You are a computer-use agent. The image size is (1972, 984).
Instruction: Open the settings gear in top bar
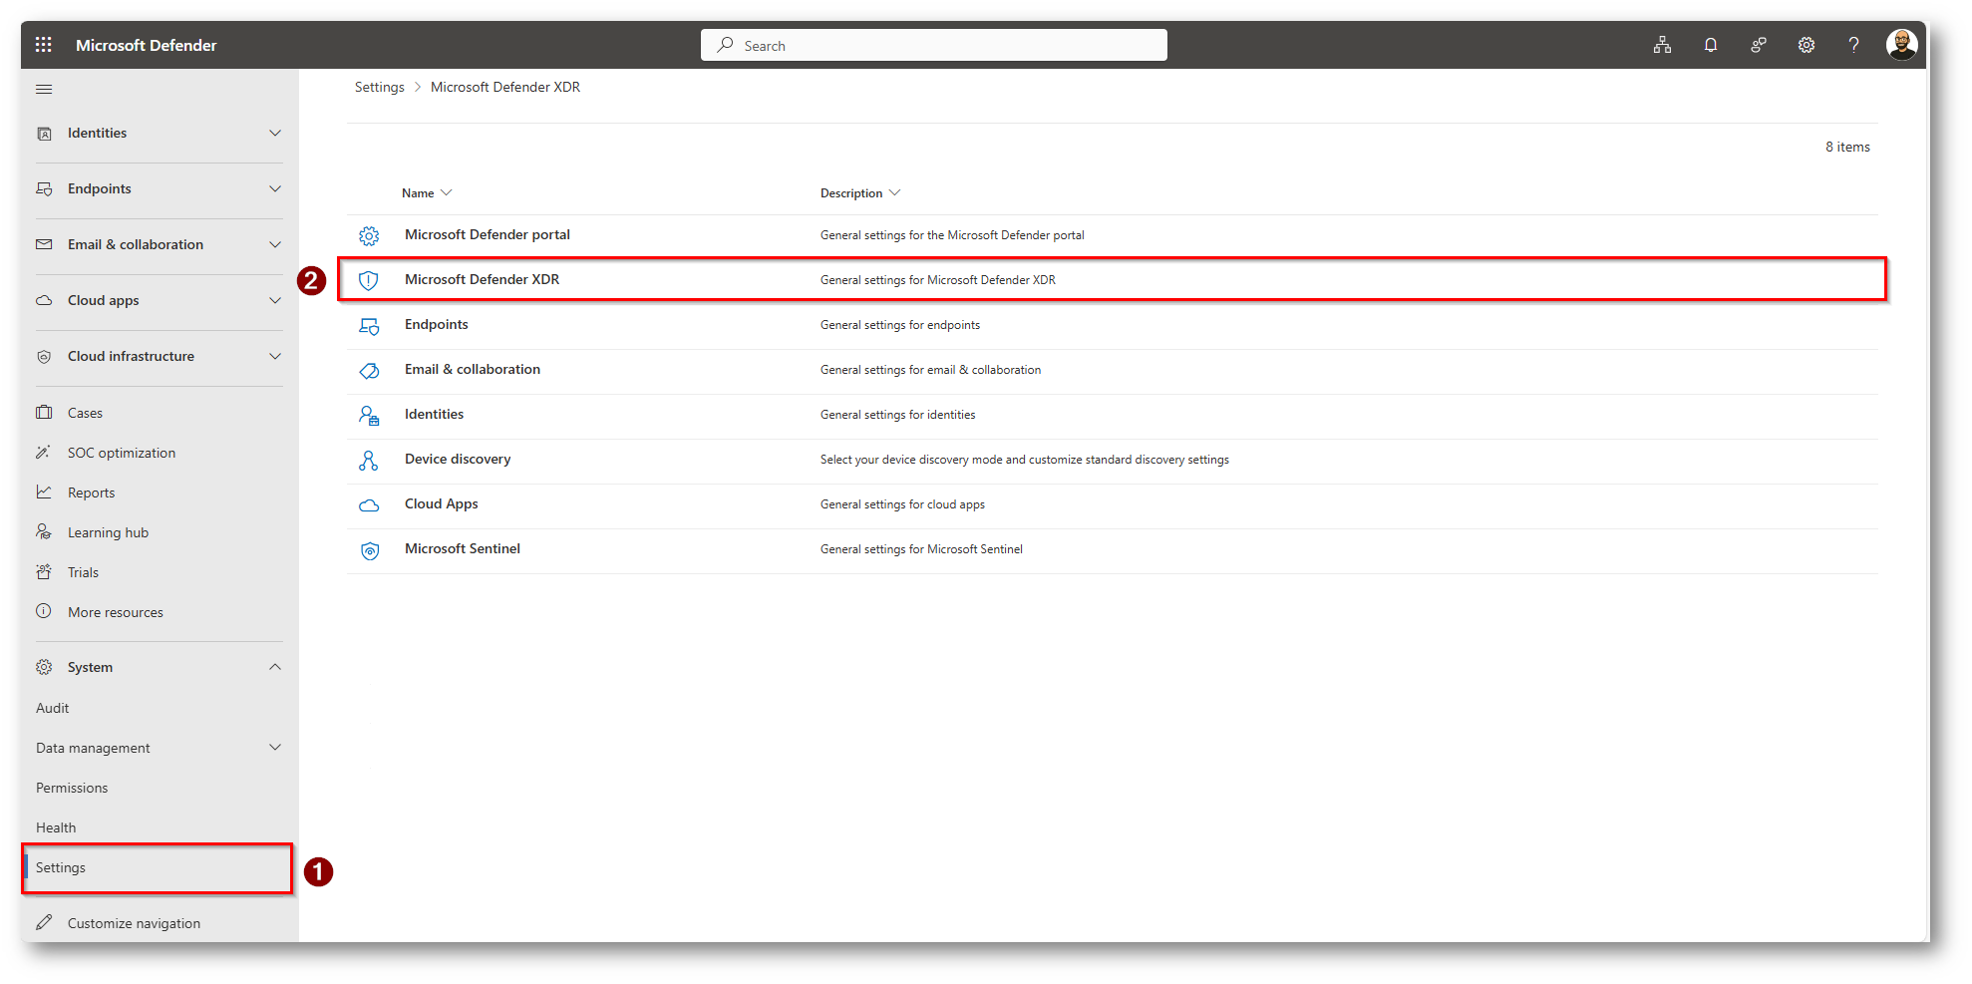(x=1806, y=45)
